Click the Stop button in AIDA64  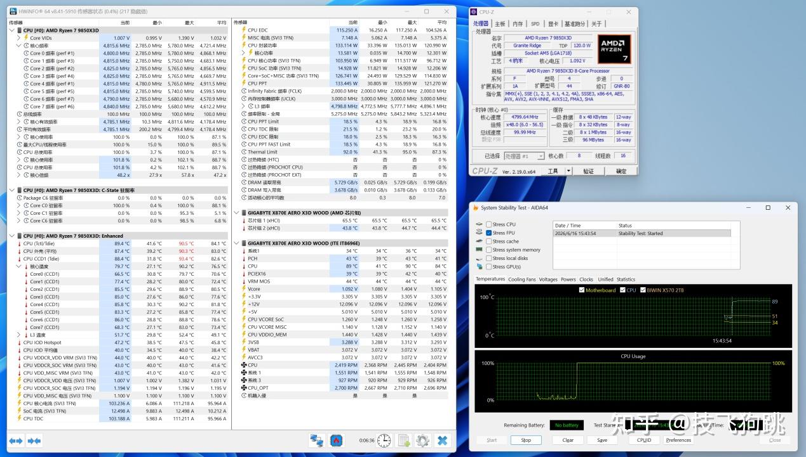pyautogui.click(x=526, y=440)
